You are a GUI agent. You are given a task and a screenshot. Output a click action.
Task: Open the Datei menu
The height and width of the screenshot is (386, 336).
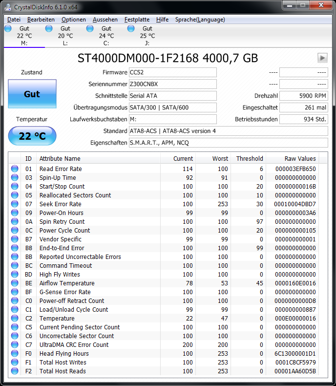pyautogui.click(x=14, y=20)
